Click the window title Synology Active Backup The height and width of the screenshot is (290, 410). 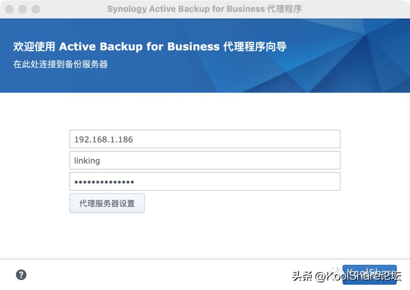[x=205, y=9]
